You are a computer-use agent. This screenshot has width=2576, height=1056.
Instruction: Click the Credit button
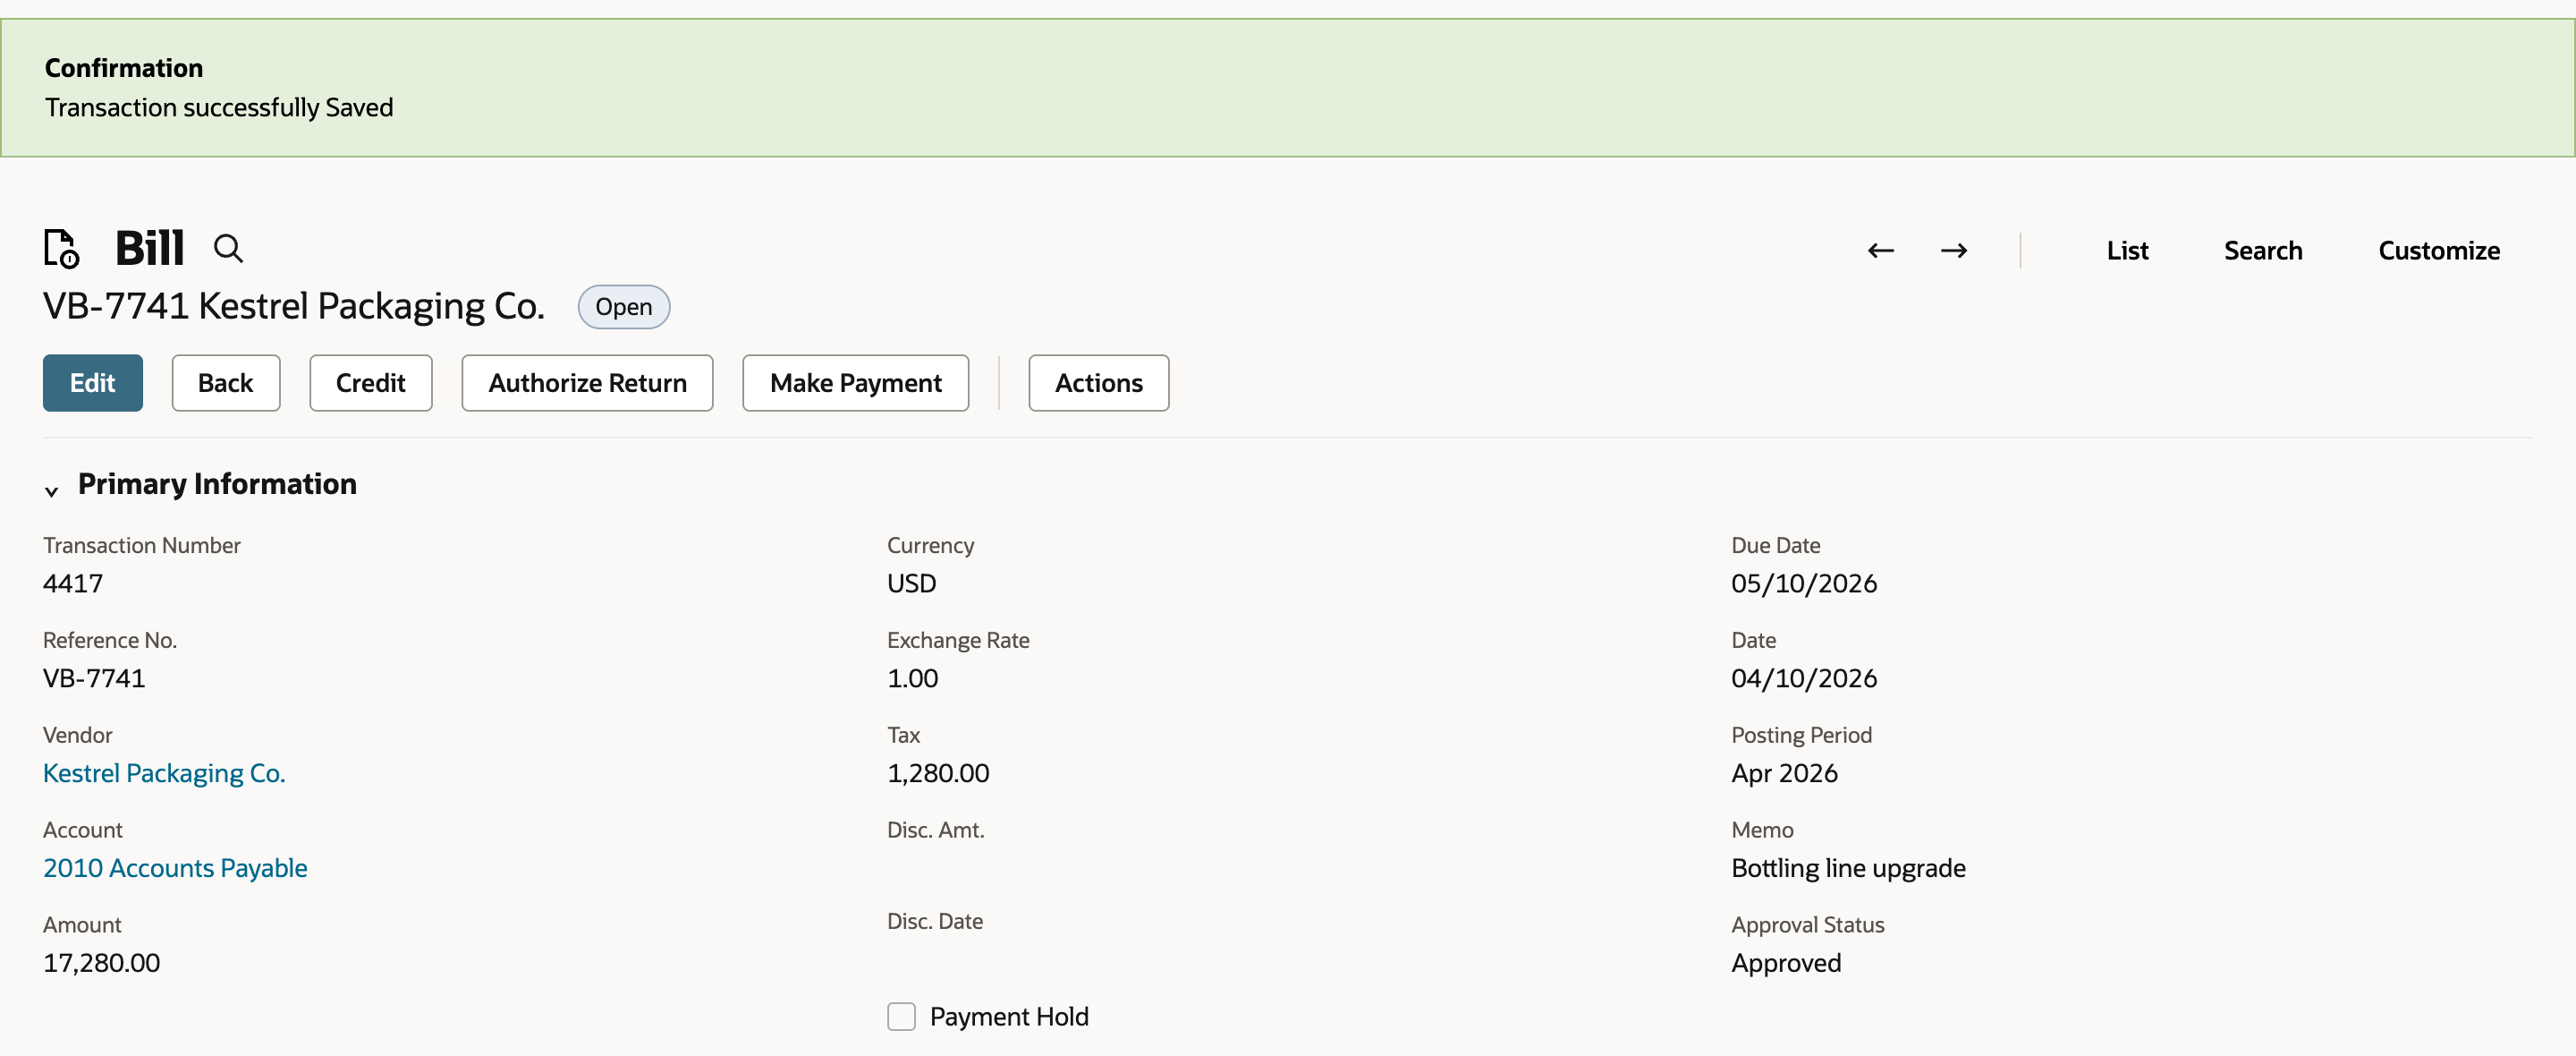[x=371, y=382]
